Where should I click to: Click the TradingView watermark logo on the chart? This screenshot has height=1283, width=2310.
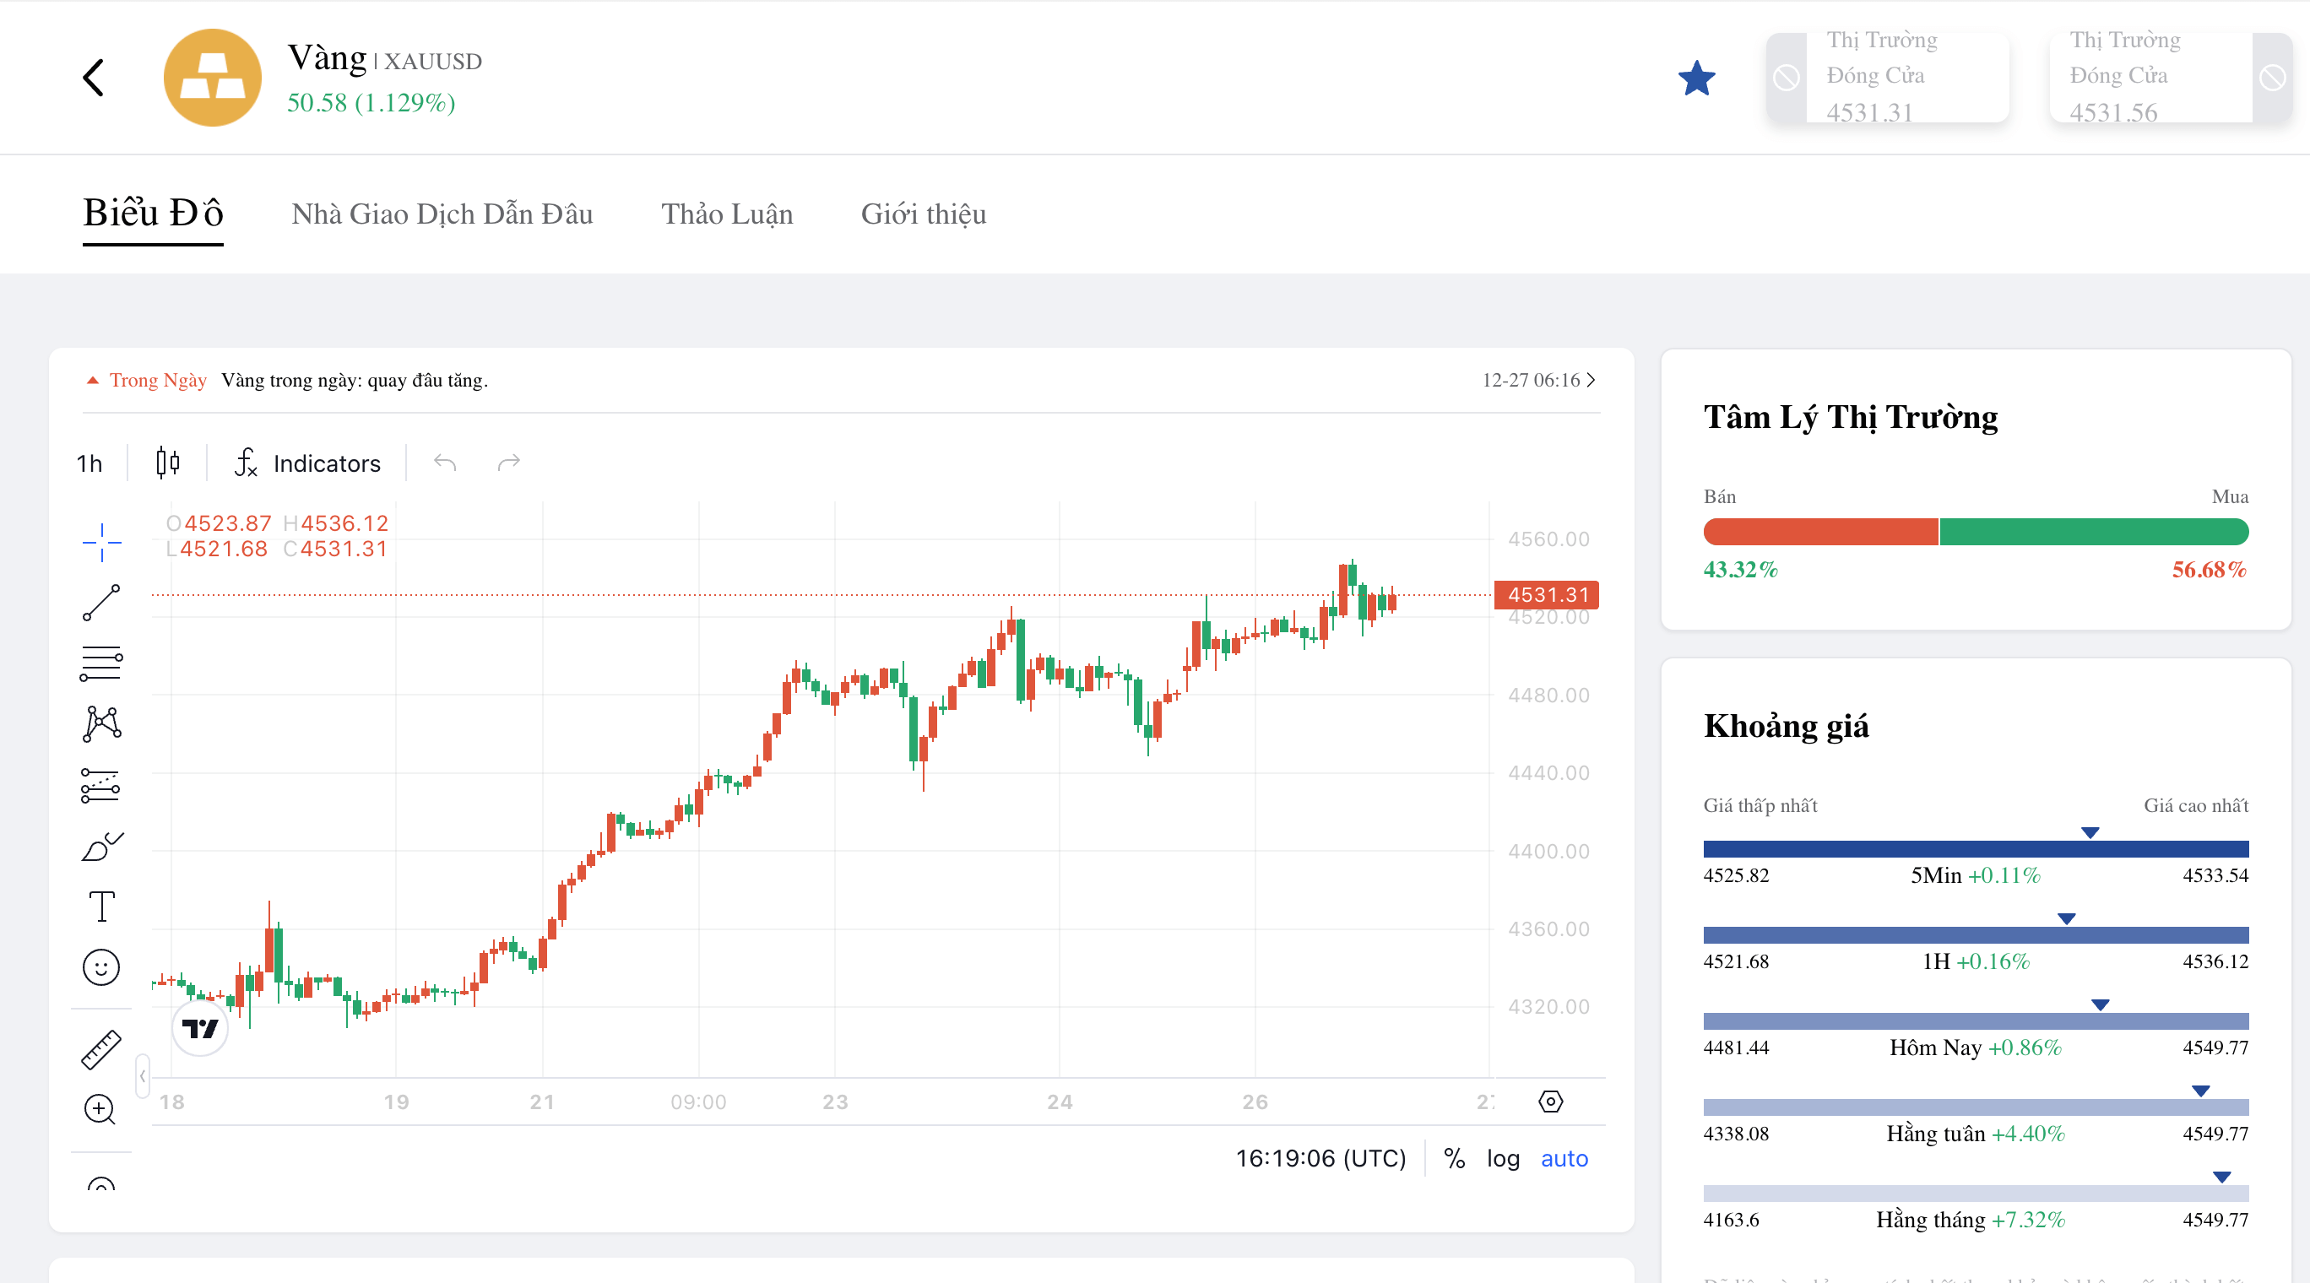point(201,1029)
